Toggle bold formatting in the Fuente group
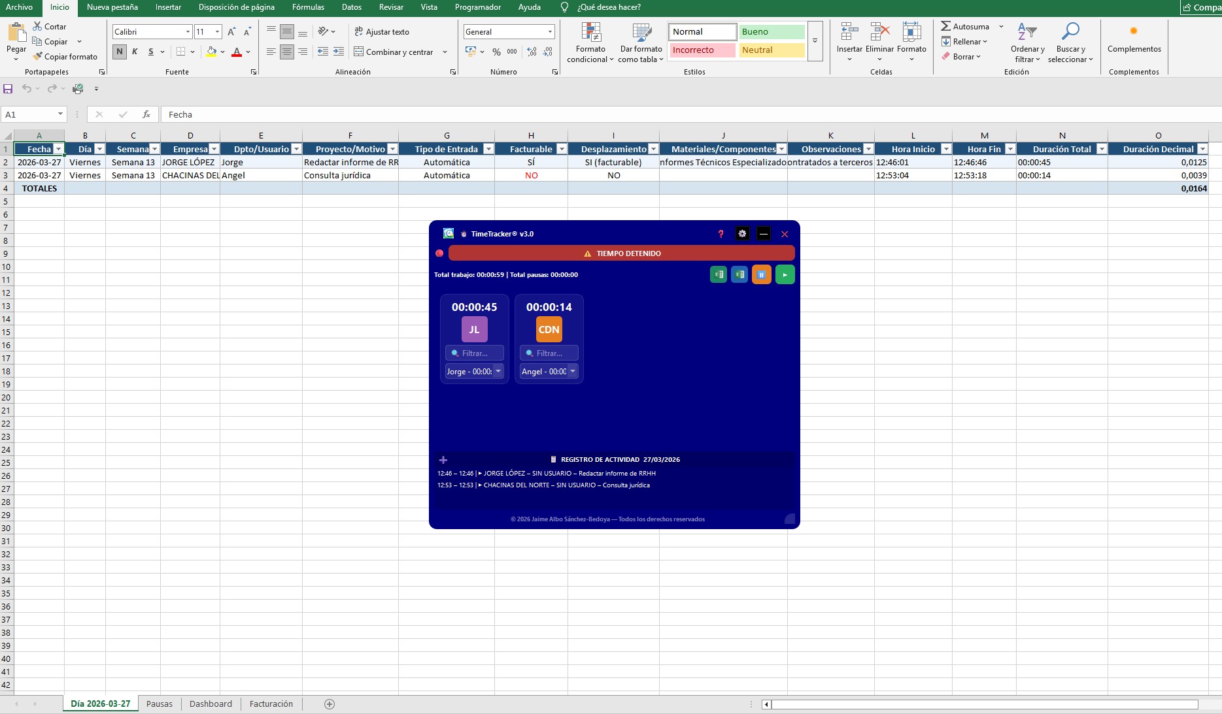This screenshot has width=1222, height=714. point(119,51)
